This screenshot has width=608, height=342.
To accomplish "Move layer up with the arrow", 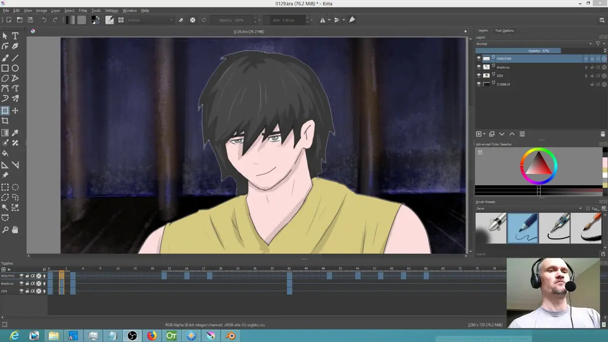I will point(512,134).
